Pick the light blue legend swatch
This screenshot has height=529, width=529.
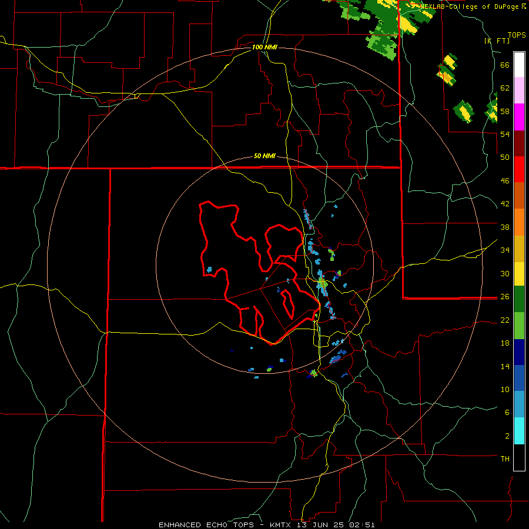(x=519, y=404)
